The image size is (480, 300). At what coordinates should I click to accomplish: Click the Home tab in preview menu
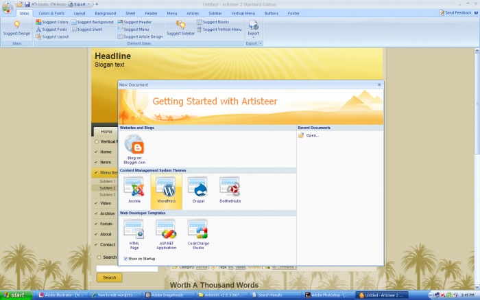106,131
